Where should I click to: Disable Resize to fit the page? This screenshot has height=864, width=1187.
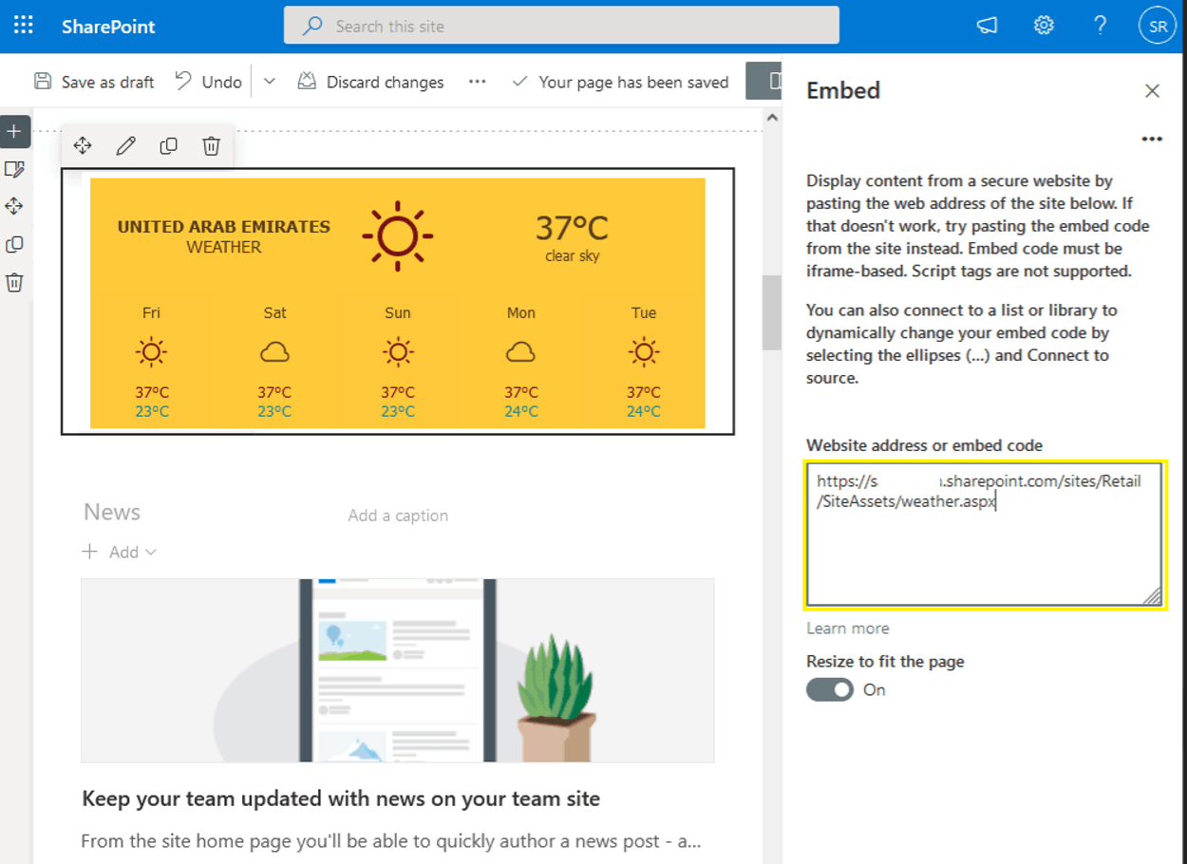point(829,689)
